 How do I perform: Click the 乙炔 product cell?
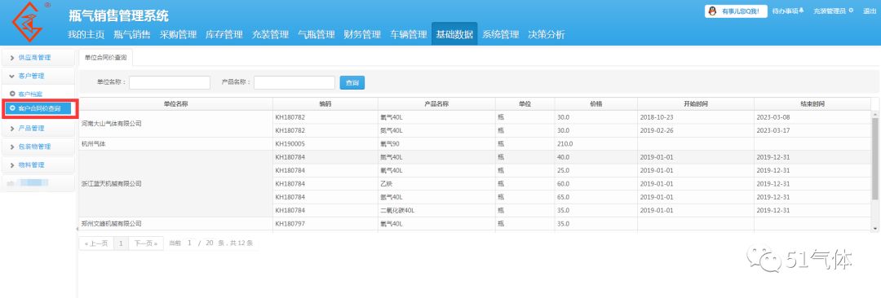(x=436, y=183)
